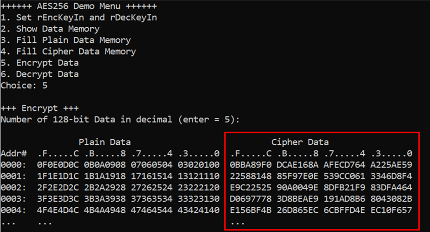Place cursor at Number of 128-bit Data prompt

pyautogui.click(x=120, y=120)
